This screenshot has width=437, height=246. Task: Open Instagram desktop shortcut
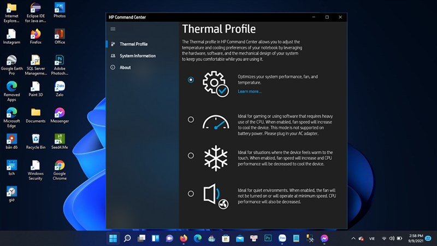tap(11, 37)
